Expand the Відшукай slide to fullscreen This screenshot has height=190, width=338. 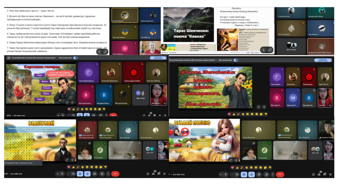point(67,160)
